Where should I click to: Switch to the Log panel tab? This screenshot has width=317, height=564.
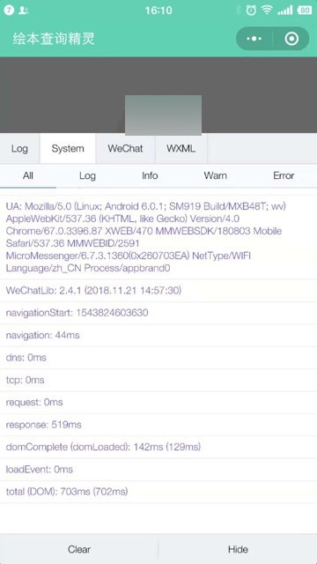point(19,149)
